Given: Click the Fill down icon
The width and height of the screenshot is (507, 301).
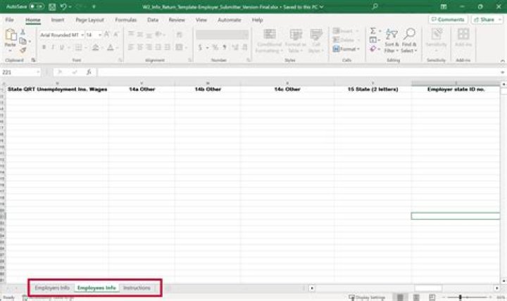Looking at the screenshot, I should tap(373, 40).
